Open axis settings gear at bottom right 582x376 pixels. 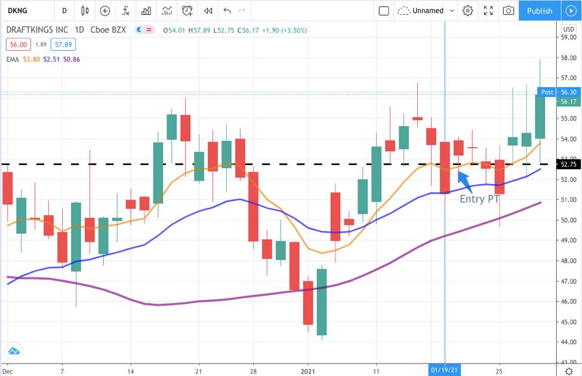(569, 371)
